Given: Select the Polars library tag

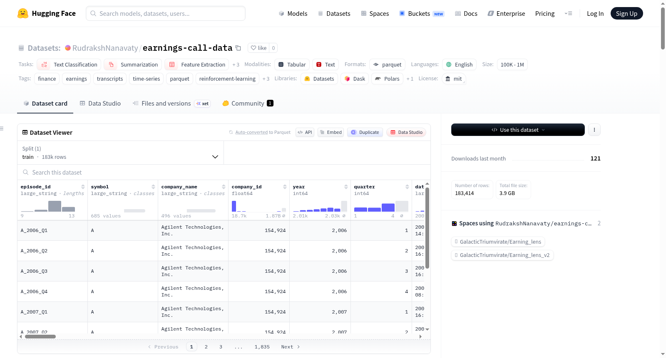Looking at the screenshot, I should click(387, 79).
